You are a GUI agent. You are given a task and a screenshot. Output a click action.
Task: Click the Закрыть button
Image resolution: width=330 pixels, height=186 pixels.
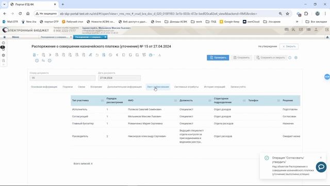pyautogui.click(x=289, y=47)
